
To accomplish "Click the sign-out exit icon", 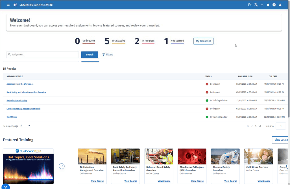I will pos(250,5).
